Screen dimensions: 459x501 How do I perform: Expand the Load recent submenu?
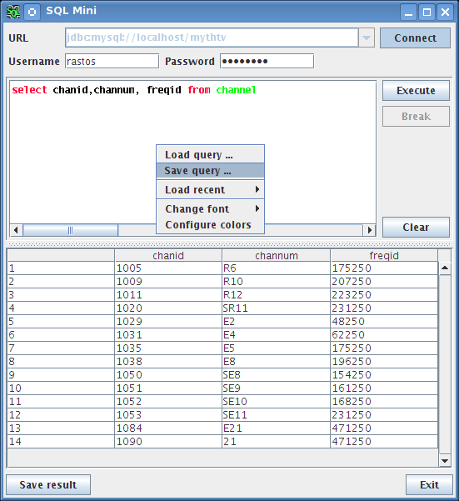(x=210, y=190)
